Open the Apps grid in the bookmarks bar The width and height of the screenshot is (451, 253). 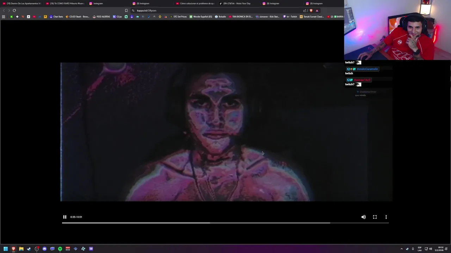click(4, 17)
